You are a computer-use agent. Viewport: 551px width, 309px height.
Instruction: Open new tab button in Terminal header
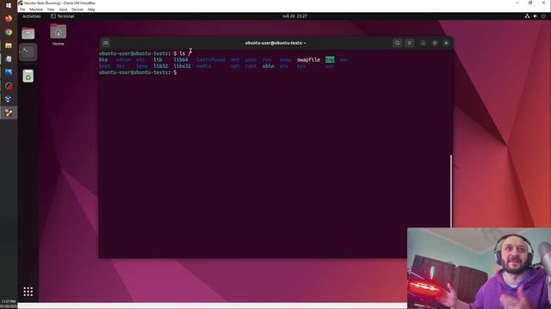click(x=106, y=43)
